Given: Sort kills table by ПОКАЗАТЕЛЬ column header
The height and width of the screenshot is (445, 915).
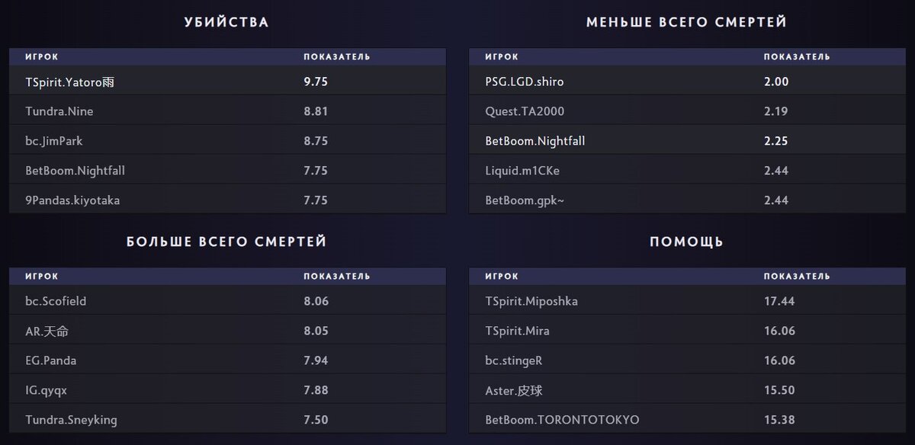Looking at the screenshot, I should pos(337,57).
